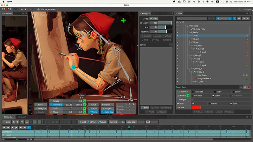Play the animation forward
The width and height of the screenshot is (253, 142).
(x=16, y=128)
